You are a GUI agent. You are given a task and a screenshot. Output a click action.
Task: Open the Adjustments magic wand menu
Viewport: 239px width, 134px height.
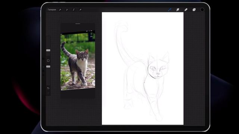tap(67, 10)
